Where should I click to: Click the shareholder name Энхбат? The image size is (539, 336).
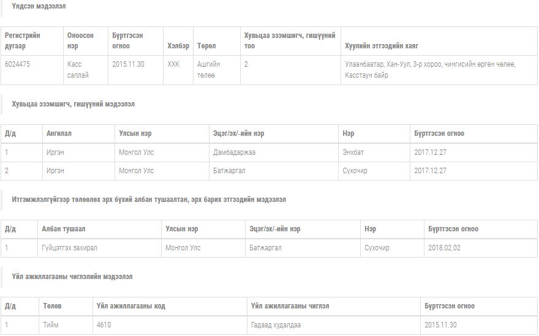coord(355,152)
